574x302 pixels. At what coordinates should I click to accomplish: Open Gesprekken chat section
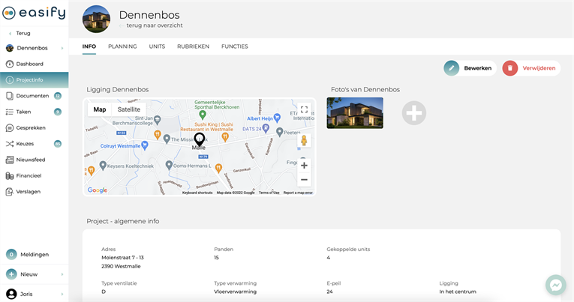pyautogui.click(x=30, y=127)
